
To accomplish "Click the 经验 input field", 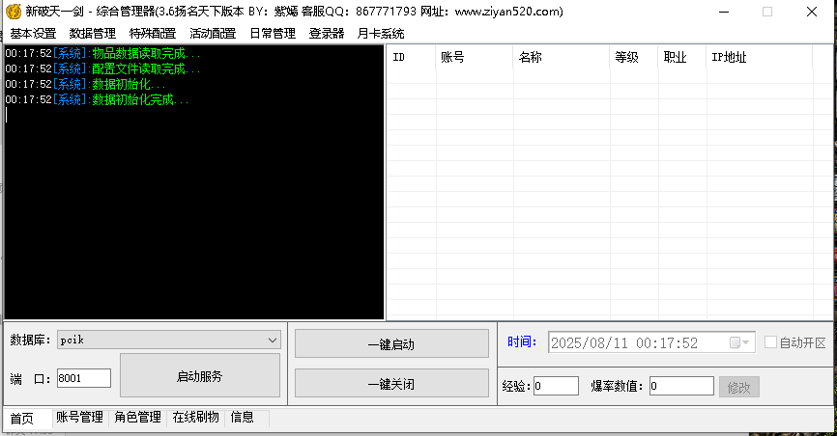I will (x=556, y=386).
